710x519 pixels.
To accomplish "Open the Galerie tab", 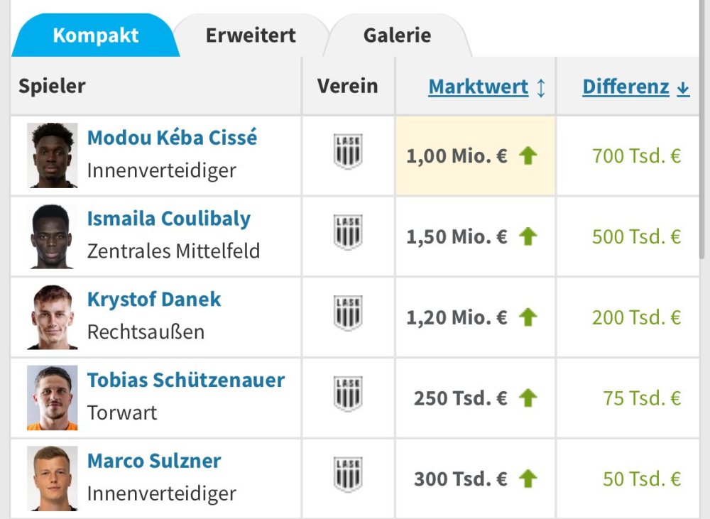I will (397, 35).
